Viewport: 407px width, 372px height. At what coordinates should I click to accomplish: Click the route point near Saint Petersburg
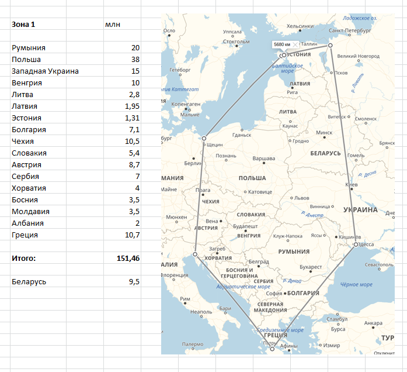click(x=329, y=44)
